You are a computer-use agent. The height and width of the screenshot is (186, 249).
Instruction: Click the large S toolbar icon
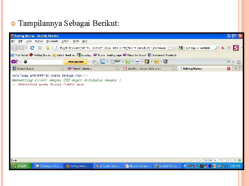pyautogui.click(x=236, y=48)
